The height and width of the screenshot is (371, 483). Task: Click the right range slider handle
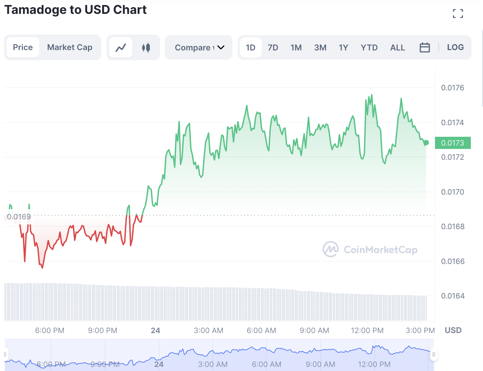(434, 355)
